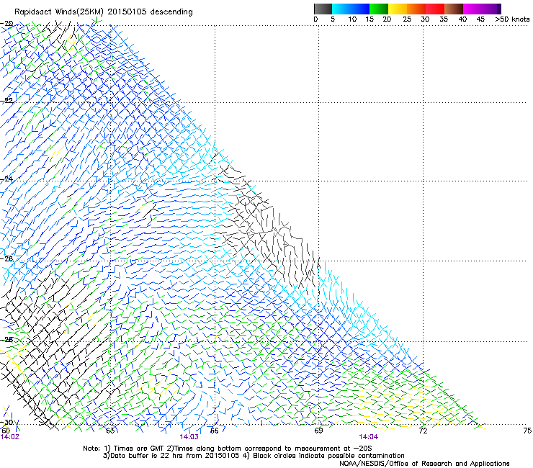This screenshot has width=533, height=468.
Task: Click the note line starting 'Note: 1) Times are GMT'
Action: 228,449
